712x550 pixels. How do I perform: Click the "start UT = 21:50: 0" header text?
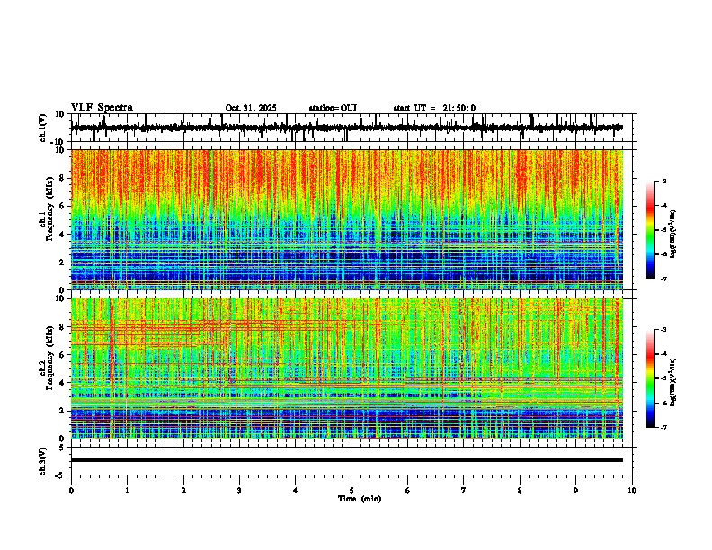pos(434,108)
